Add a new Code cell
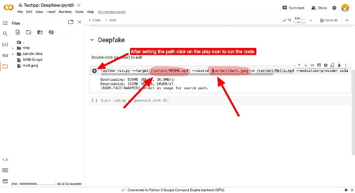The image size is (355, 193). (x=95, y=20)
